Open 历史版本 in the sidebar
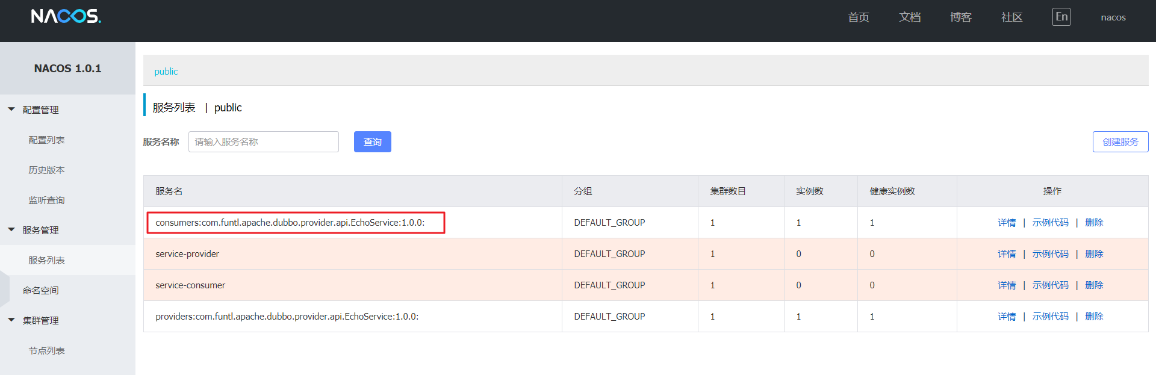1156x375 pixels. coord(46,170)
